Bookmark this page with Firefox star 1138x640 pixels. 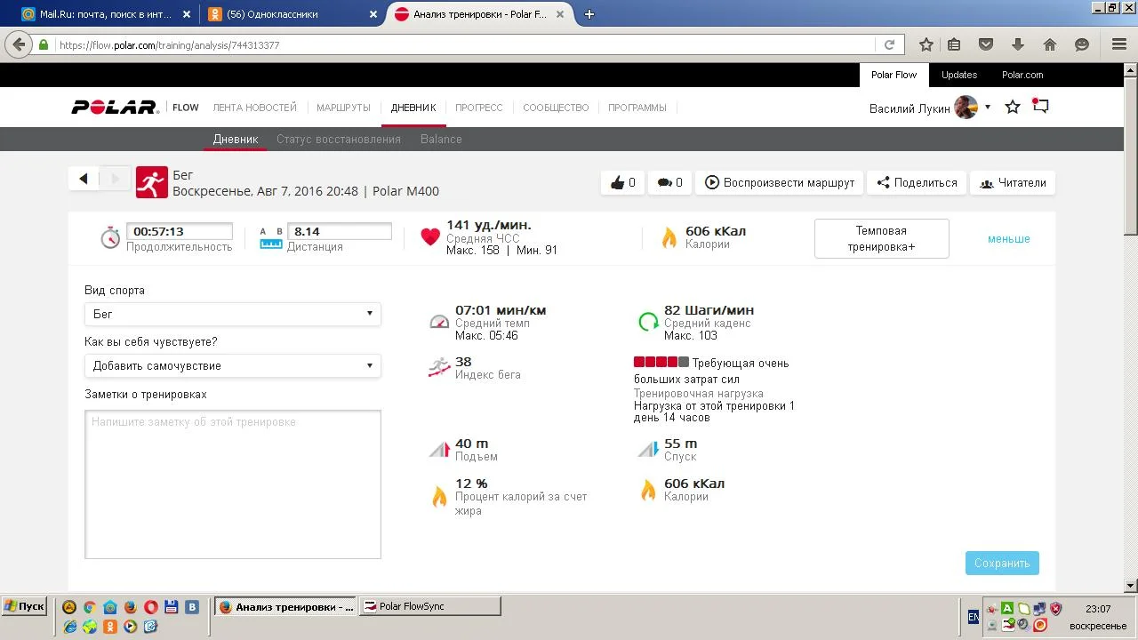(x=926, y=44)
